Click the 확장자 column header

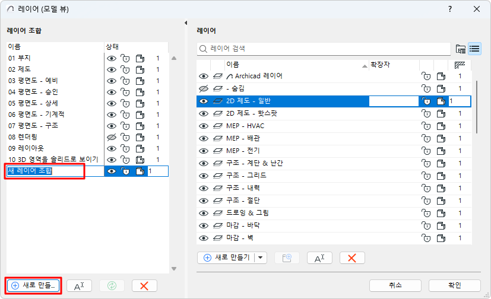tap(394, 65)
